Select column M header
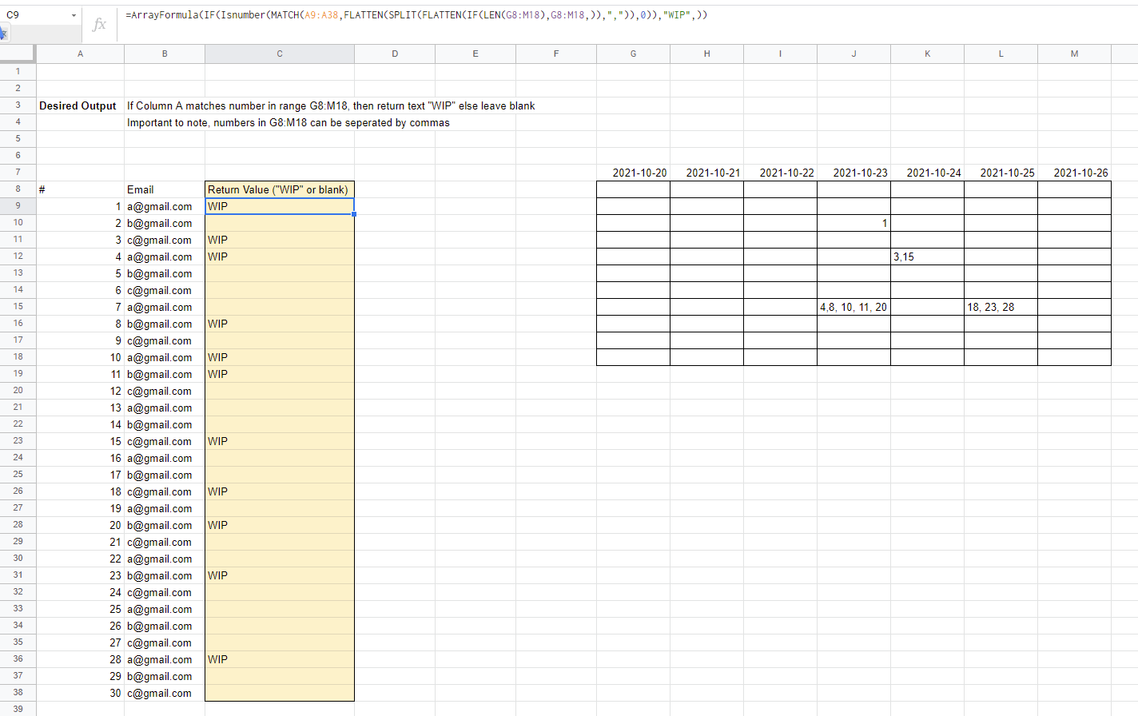 pyautogui.click(x=1074, y=54)
